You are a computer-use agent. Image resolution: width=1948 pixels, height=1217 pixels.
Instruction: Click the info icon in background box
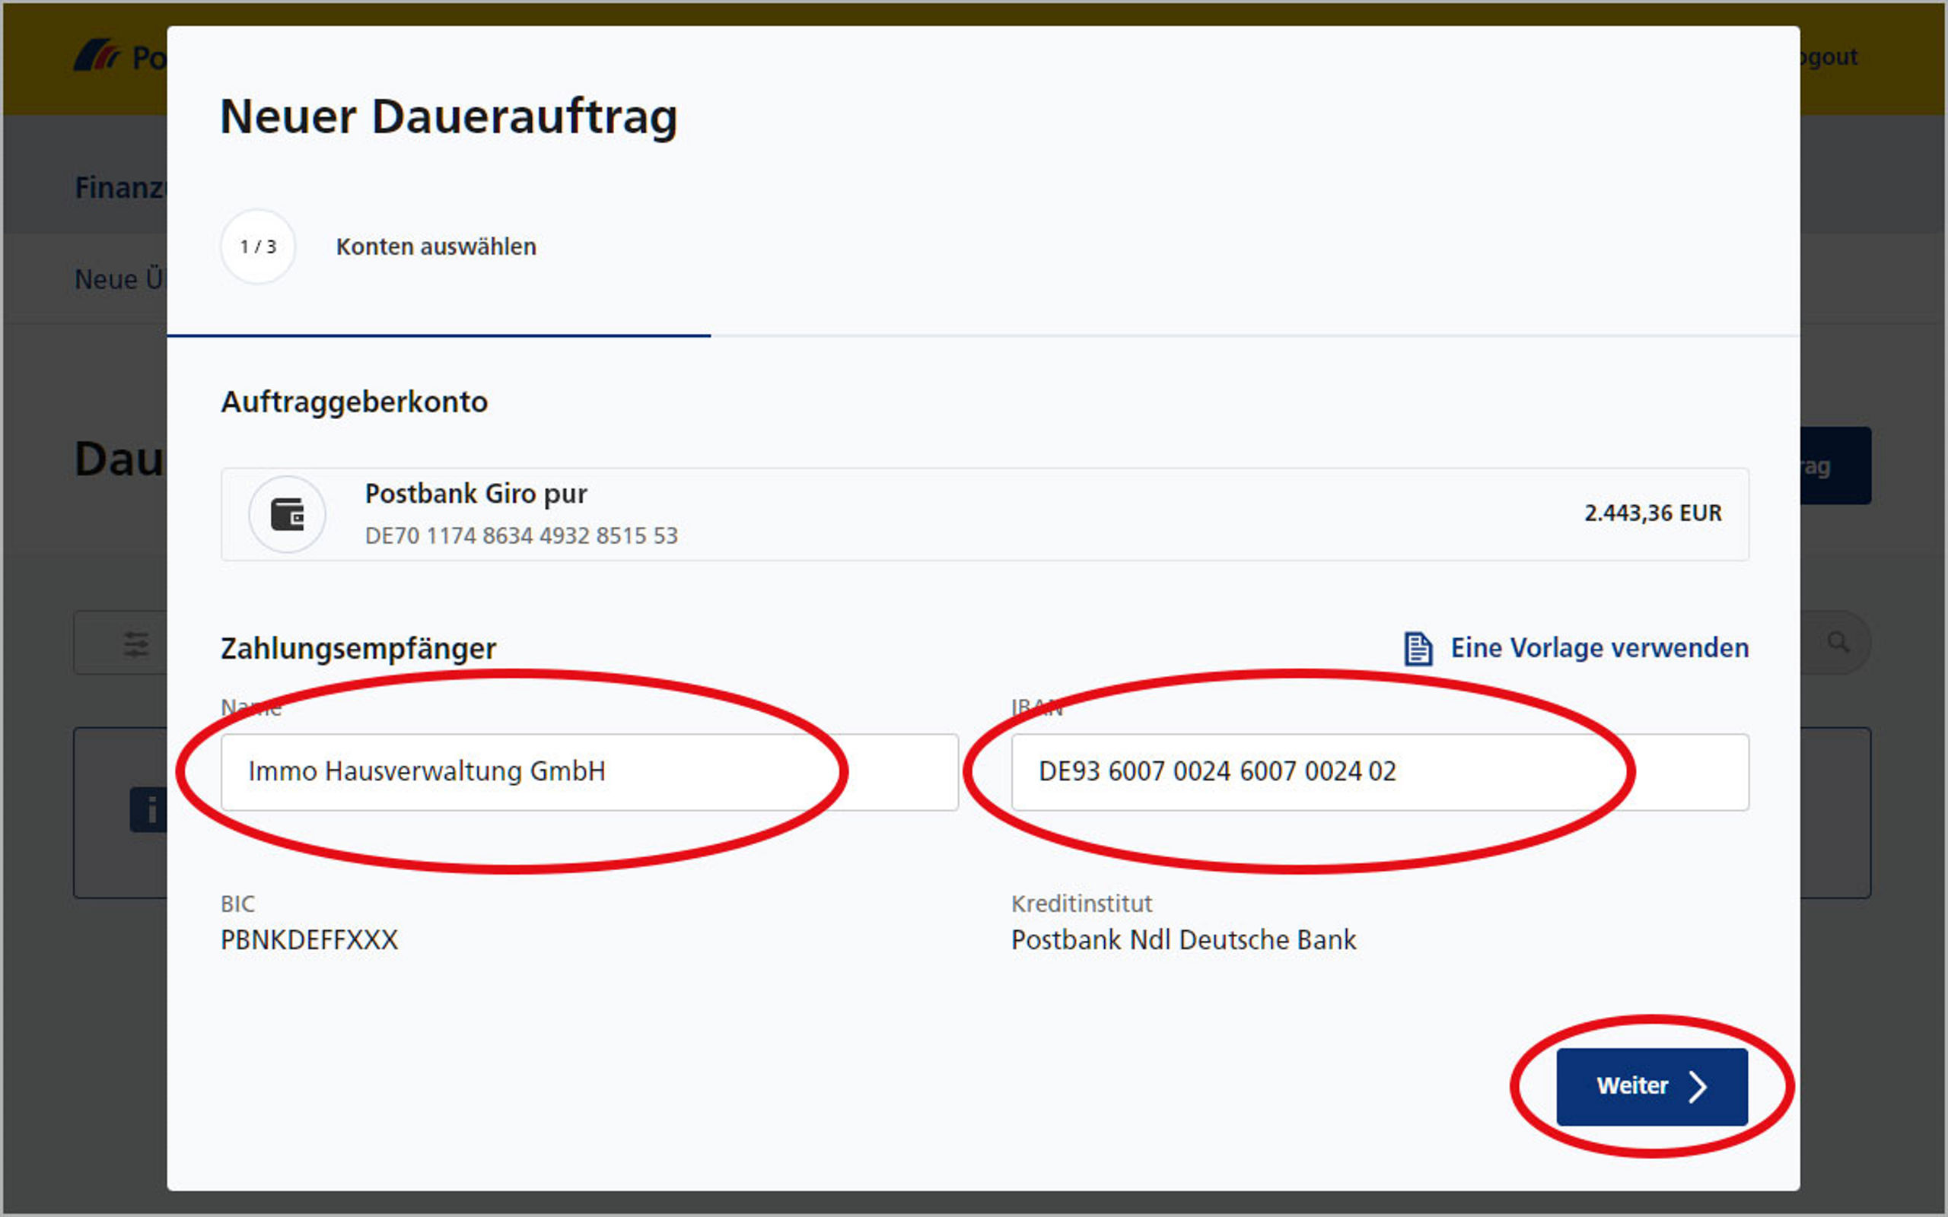[148, 810]
